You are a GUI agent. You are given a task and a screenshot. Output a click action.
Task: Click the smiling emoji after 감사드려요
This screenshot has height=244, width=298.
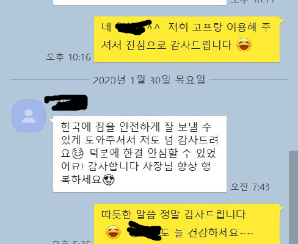(78, 154)
